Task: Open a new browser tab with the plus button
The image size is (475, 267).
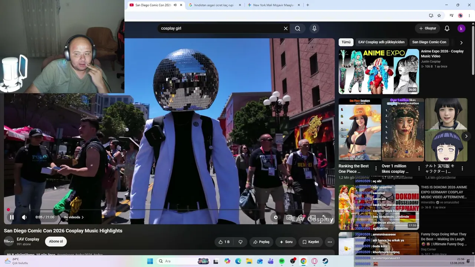Action: coord(308,5)
